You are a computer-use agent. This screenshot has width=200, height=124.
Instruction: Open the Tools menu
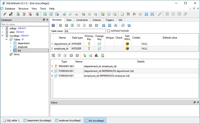(43, 9)
